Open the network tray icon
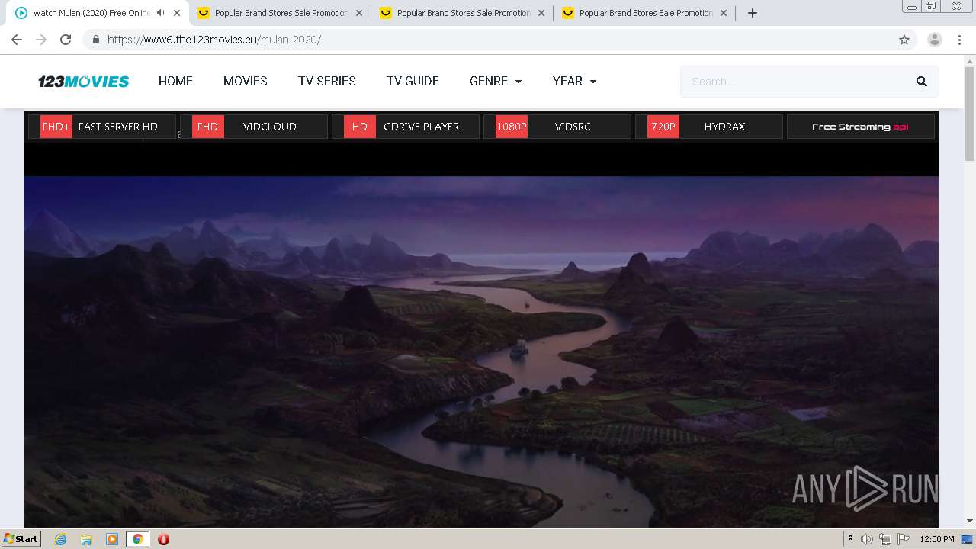This screenshot has height=549, width=976. coord(884,539)
